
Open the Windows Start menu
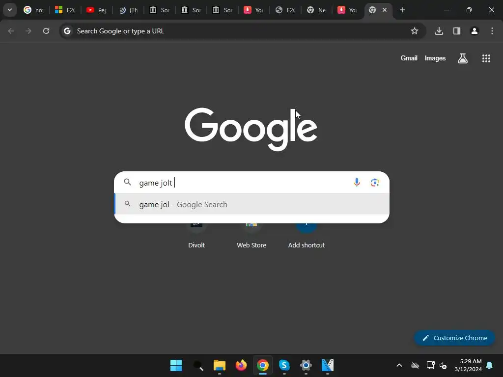[x=176, y=365]
